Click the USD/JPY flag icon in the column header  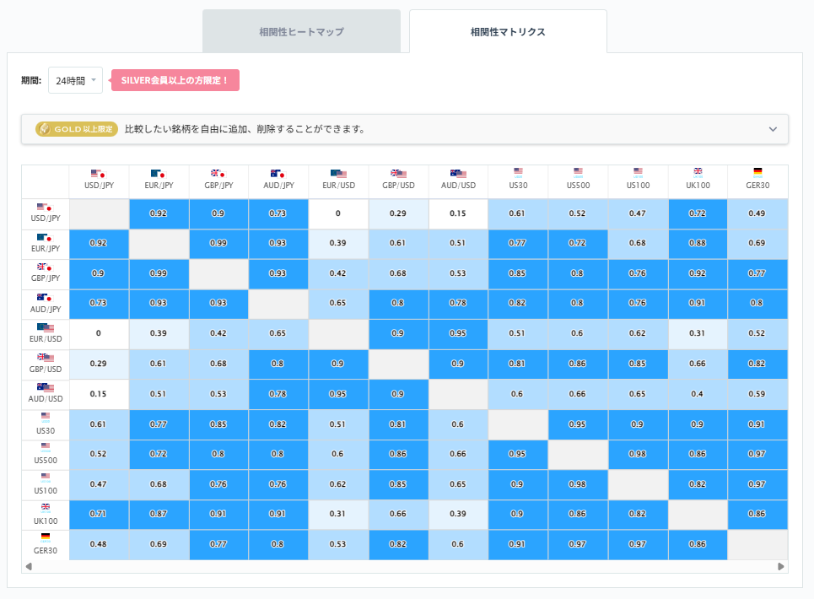[99, 174]
